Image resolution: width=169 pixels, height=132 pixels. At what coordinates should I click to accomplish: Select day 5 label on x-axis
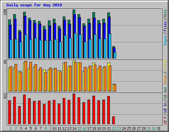tap(31, 128)
